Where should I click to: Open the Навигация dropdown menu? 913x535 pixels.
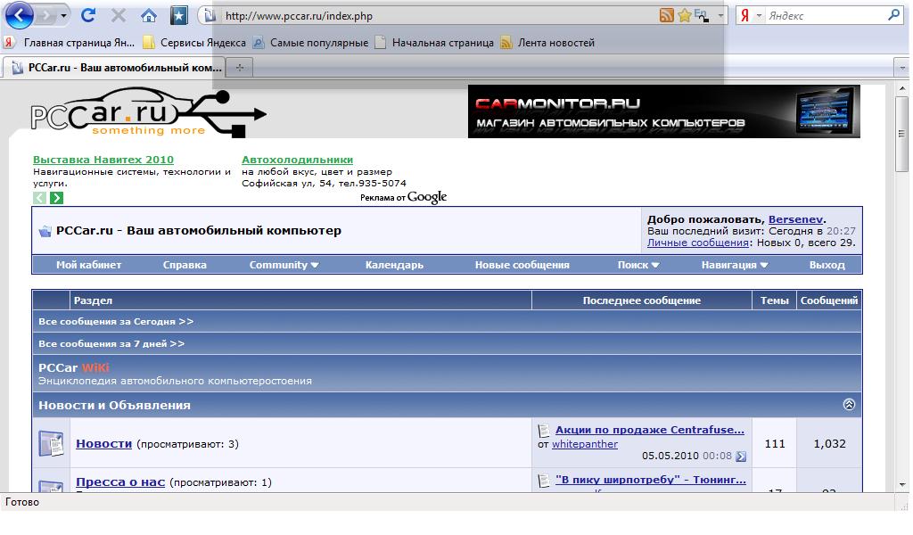click(735, 265)
